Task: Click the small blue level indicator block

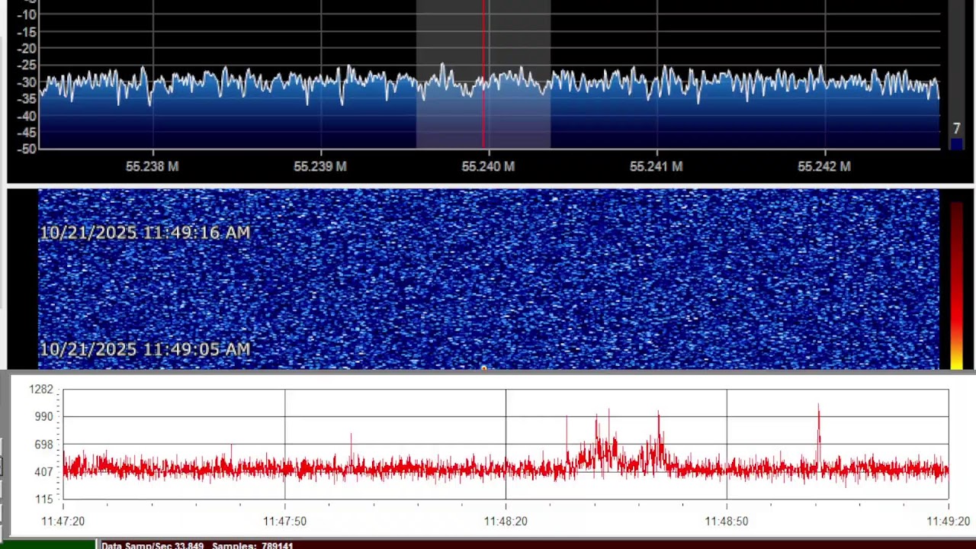Action: (x=956, y=144)
